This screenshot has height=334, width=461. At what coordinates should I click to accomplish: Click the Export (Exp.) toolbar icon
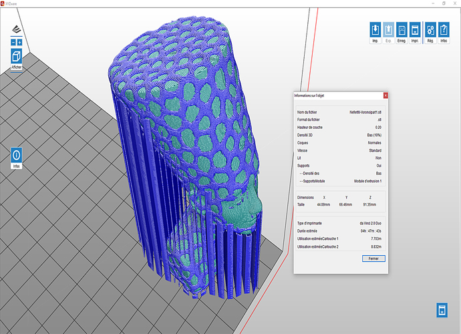388,33
